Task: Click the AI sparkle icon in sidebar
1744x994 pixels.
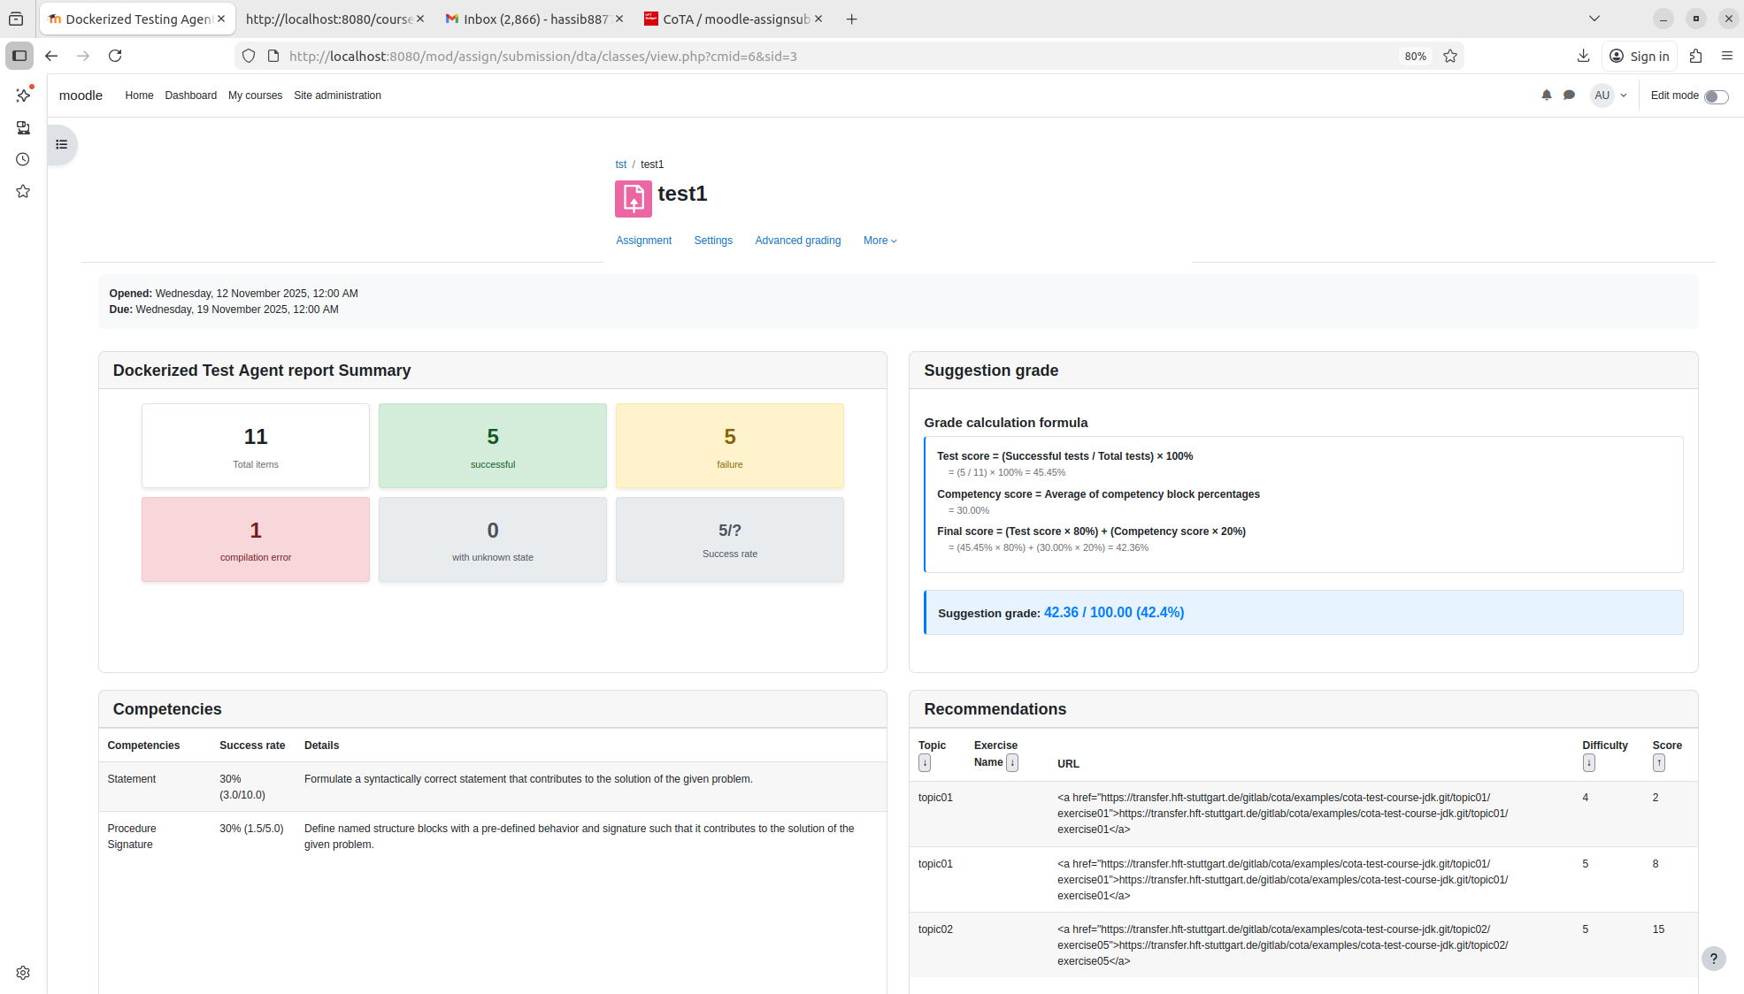Action: [x=23, y=96]
